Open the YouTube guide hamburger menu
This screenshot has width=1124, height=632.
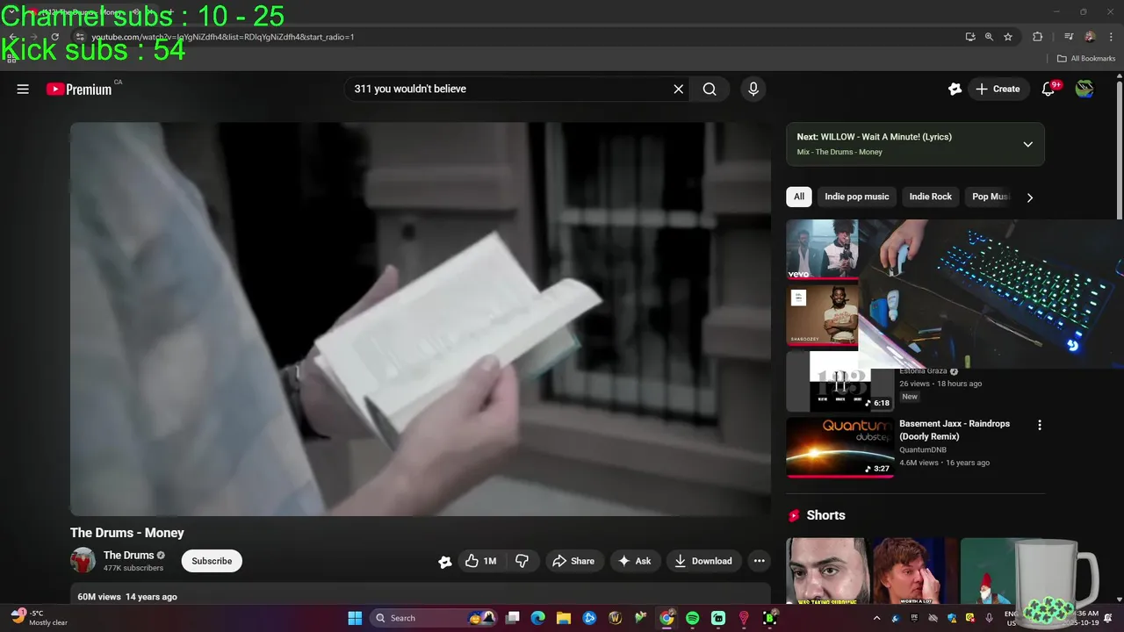coord(23,89)
